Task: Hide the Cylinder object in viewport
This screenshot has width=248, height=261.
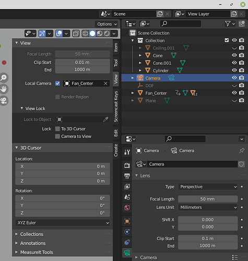Action: pyautogui.click(x=234, y=70)
